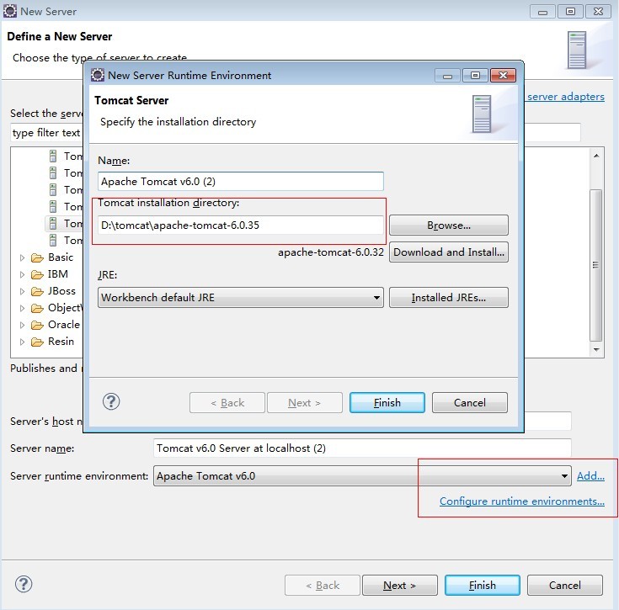Select the first Tomcat entry in list

(x=65, y=156)
